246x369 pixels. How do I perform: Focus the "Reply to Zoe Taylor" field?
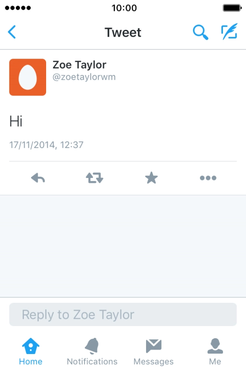point(123,314)
